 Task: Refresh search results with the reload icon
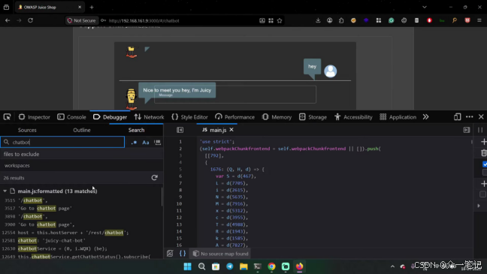click(x=154, y=178)
